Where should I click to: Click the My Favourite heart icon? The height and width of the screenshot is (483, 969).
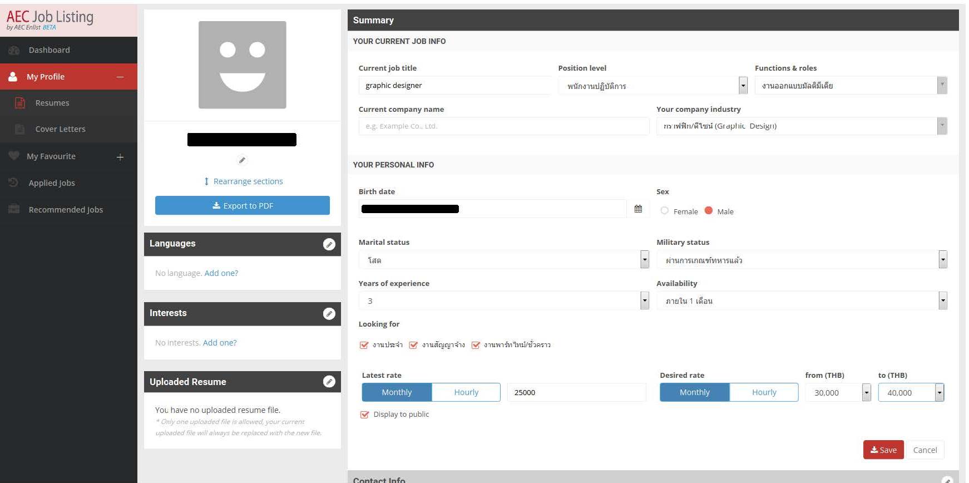pos(14,156)
